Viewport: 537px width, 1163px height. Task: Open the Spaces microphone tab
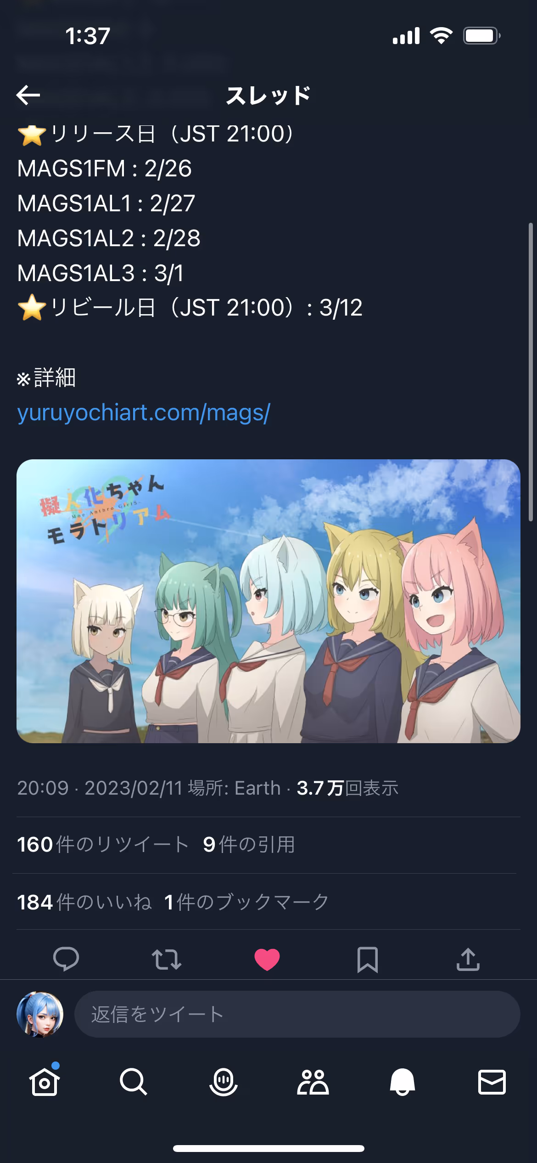pyautogui.click(x=224, y=1082)
